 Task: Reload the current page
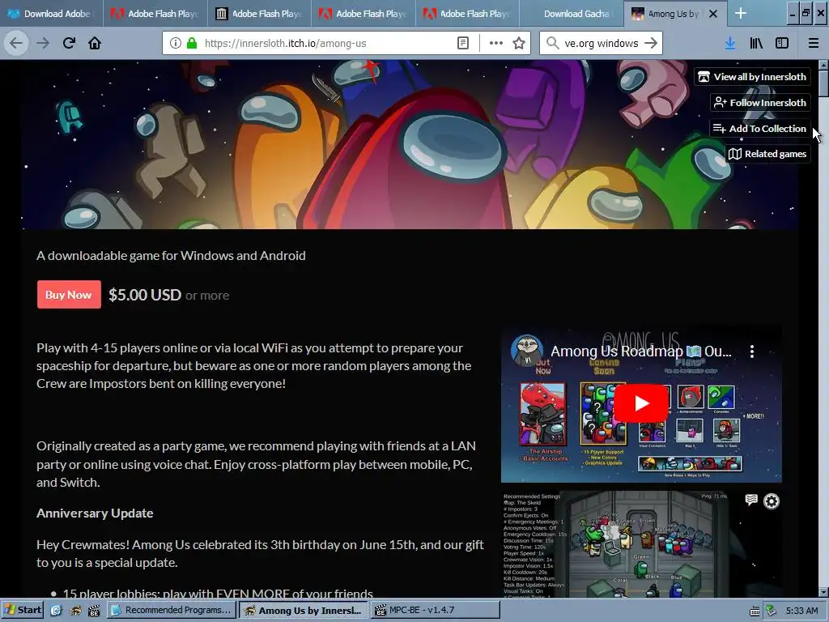pos(69,43)
